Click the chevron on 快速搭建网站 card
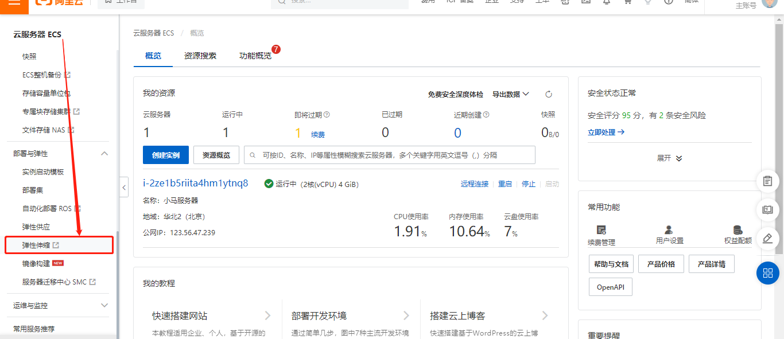Viewport: 784px width, 339px height. click(x=267, y=315)
